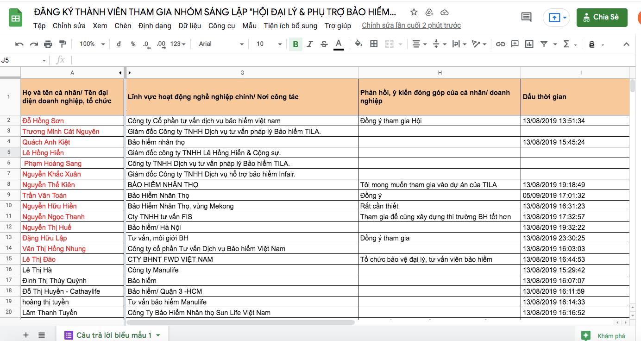Open the Tiện ích bổ sung menu
641x341 pixels.
290,25
